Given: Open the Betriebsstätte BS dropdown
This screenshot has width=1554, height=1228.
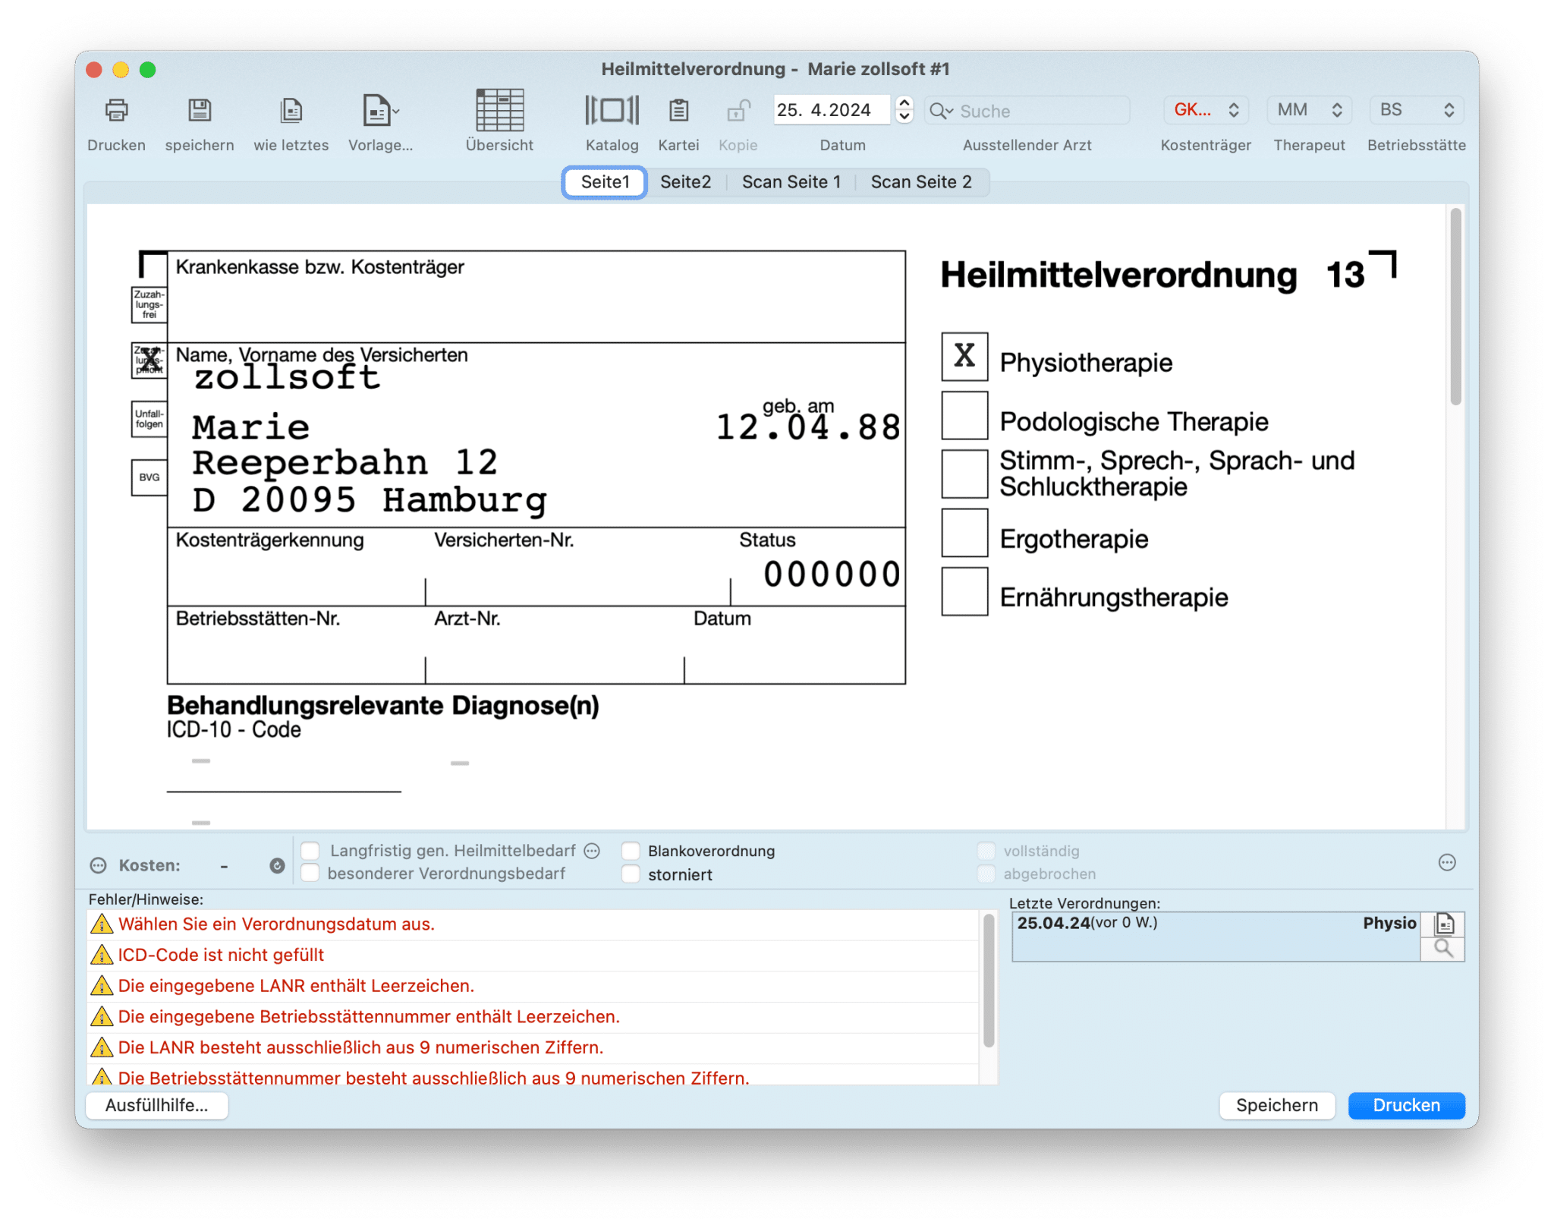Looking at the screenshot, I should 1416,110.
